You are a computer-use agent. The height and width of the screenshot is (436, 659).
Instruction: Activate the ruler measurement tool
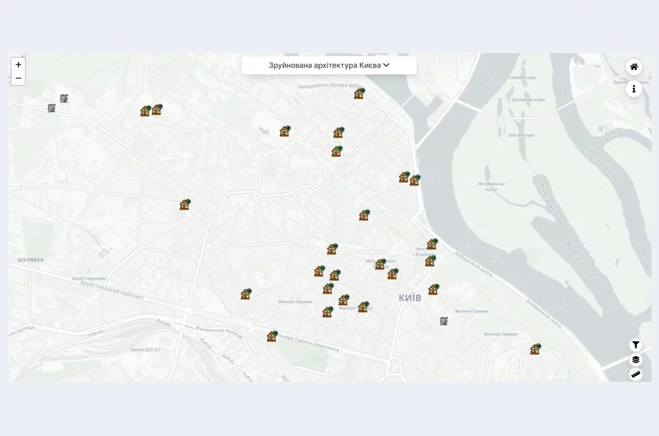click(636, 375)
